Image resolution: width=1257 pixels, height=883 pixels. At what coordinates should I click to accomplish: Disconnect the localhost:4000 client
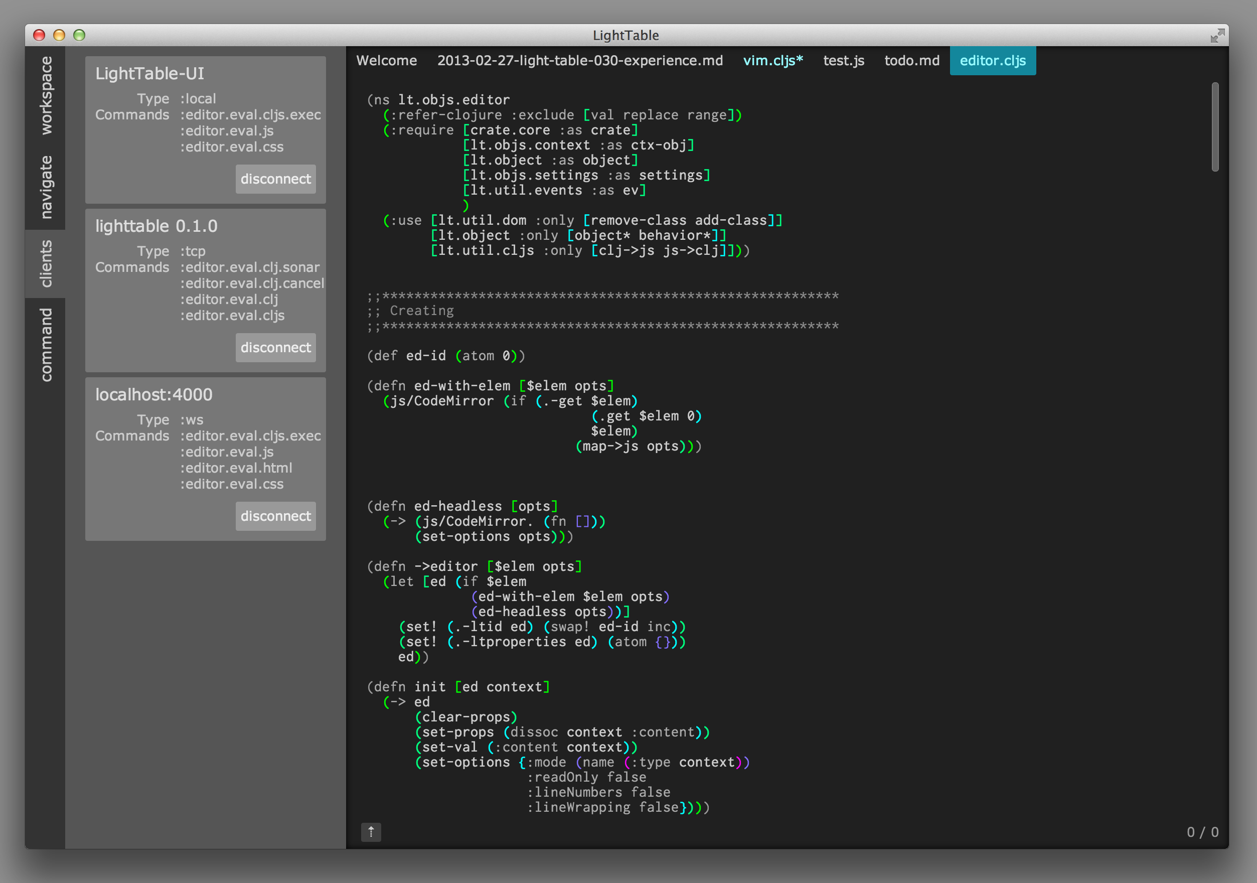click(275, 516)
